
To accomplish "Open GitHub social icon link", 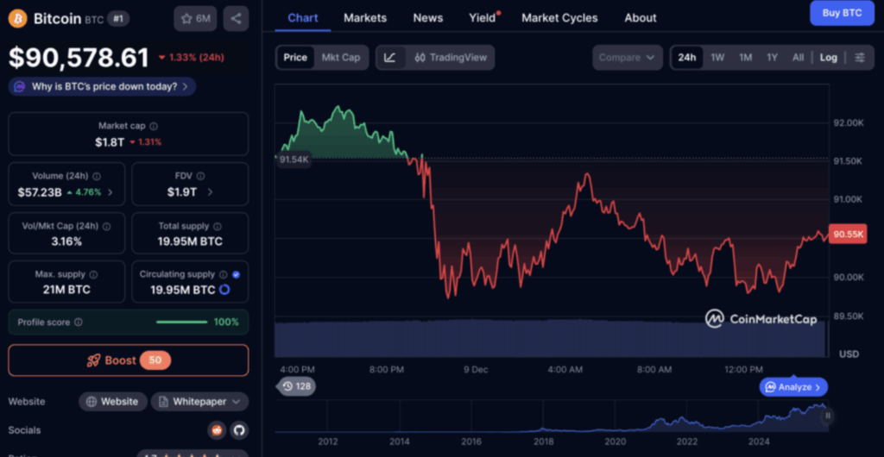I will (238, 429).
